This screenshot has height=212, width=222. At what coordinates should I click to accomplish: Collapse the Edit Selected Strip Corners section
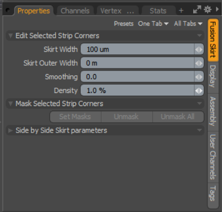click(10, 36)
